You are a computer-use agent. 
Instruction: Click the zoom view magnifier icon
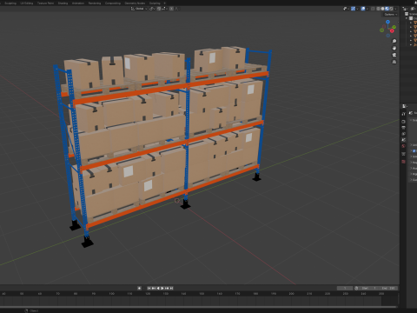(x=394, y=41)
